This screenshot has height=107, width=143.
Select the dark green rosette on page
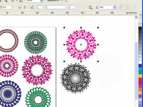tap(36, 43)
